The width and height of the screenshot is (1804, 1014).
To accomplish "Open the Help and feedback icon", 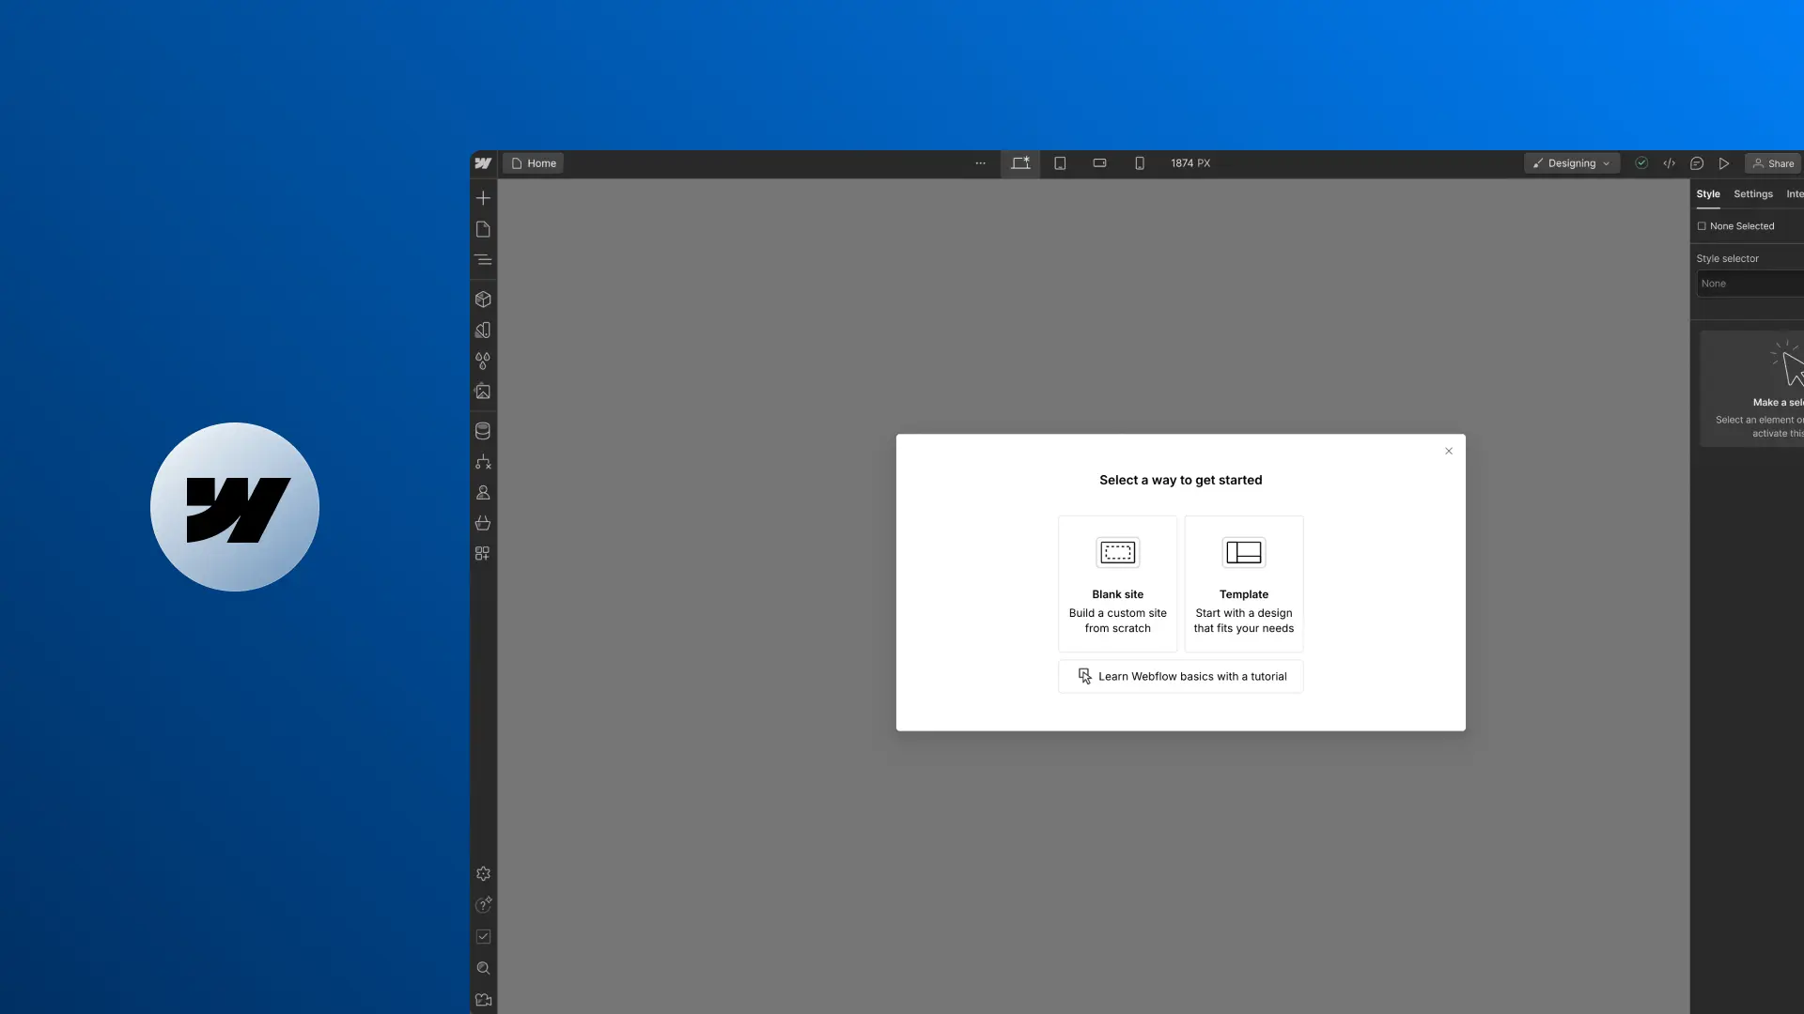I will pos(483,905).
